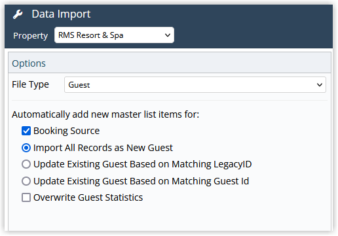Open the File Type dropdown showing Guest

[195, 85]
